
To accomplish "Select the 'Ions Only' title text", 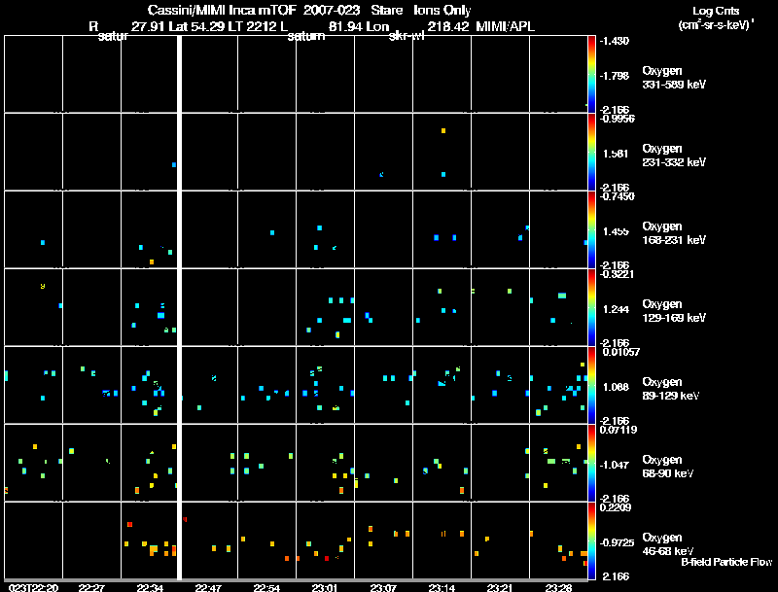I will pyautogui.click(x=442, y=11).
